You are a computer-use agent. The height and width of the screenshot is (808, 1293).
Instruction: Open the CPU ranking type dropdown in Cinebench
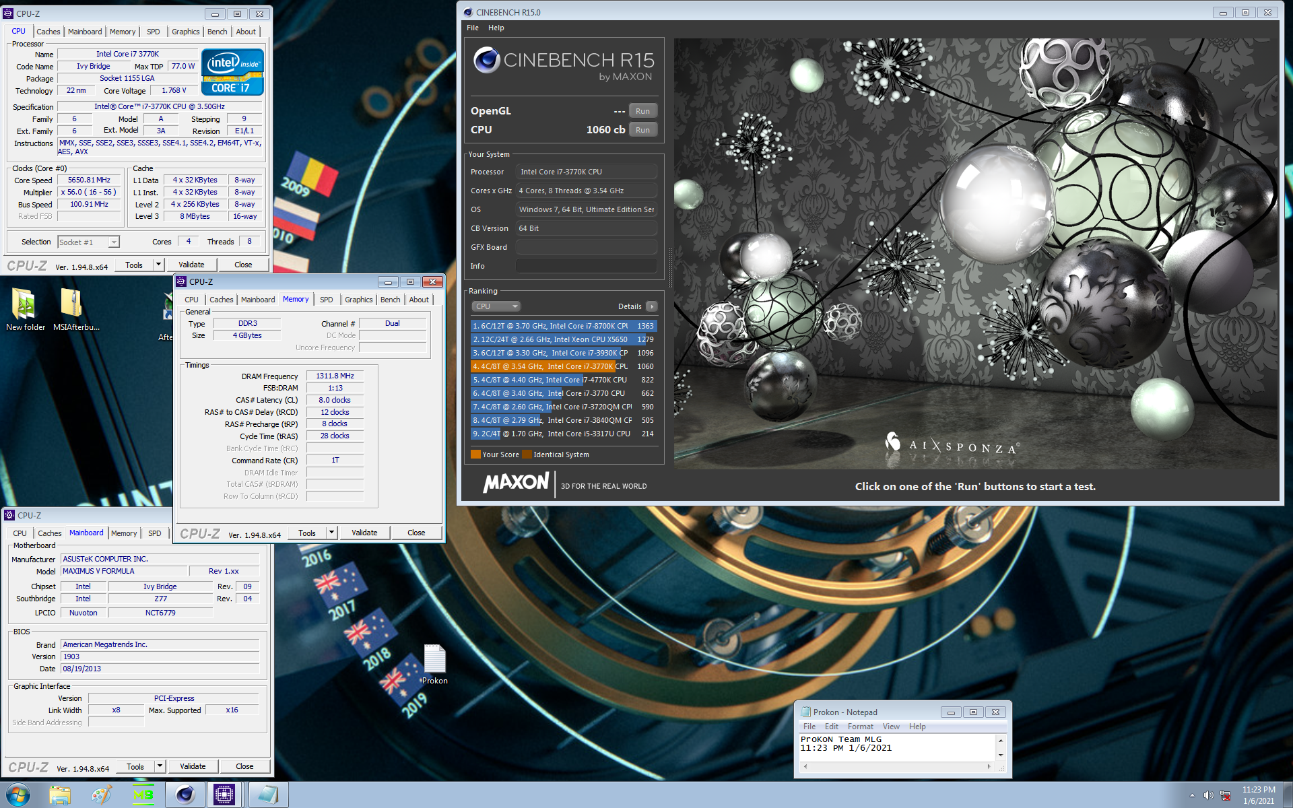[x=496, y=306]
